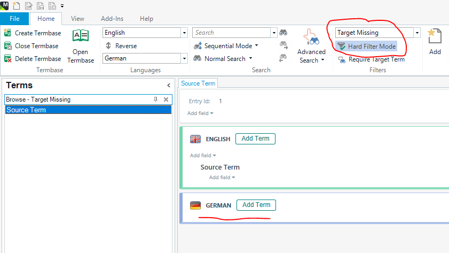Switch to the Home ribbon tab
This screenshot has width=449, height=253.
[46, 19]
